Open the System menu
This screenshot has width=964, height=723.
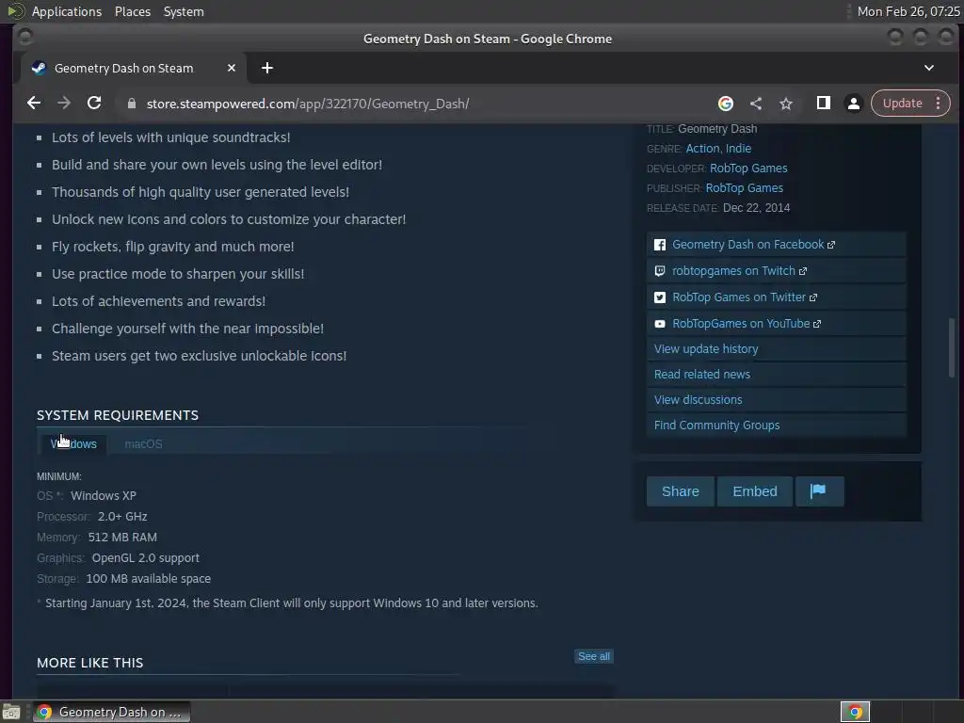(184, 11)
